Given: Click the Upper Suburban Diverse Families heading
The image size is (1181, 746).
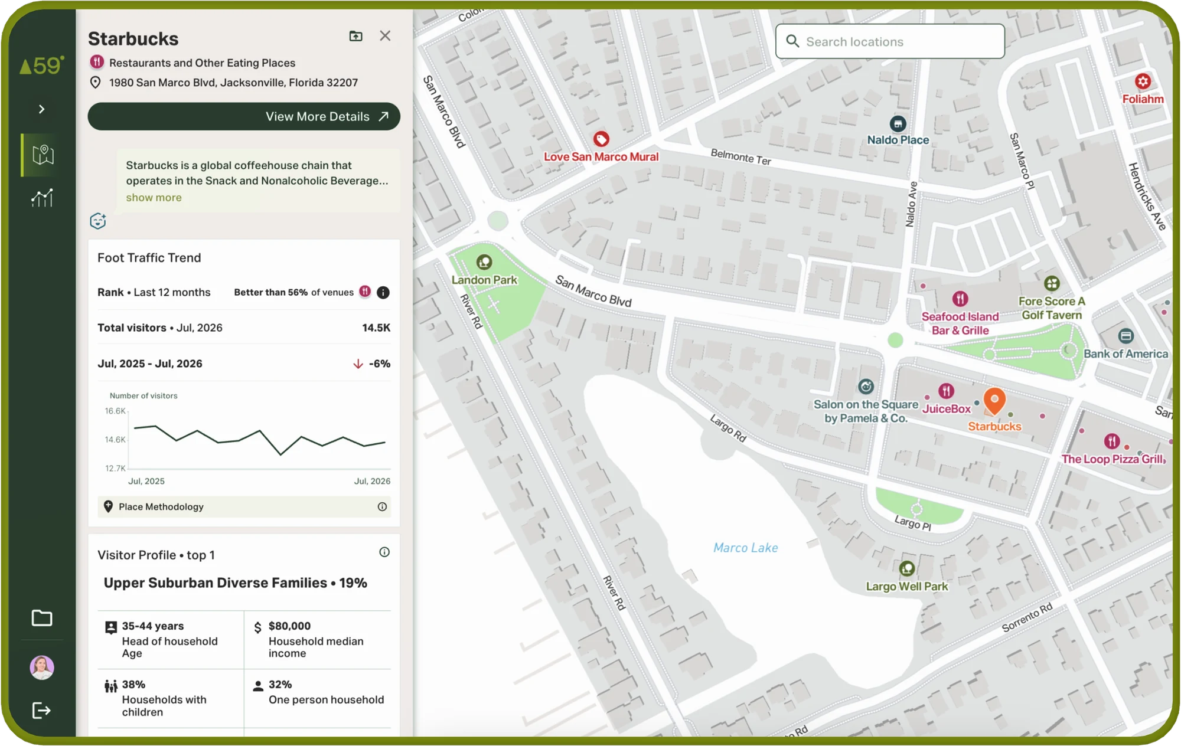Looking at the screenshot, I should [x=235, y=583].
